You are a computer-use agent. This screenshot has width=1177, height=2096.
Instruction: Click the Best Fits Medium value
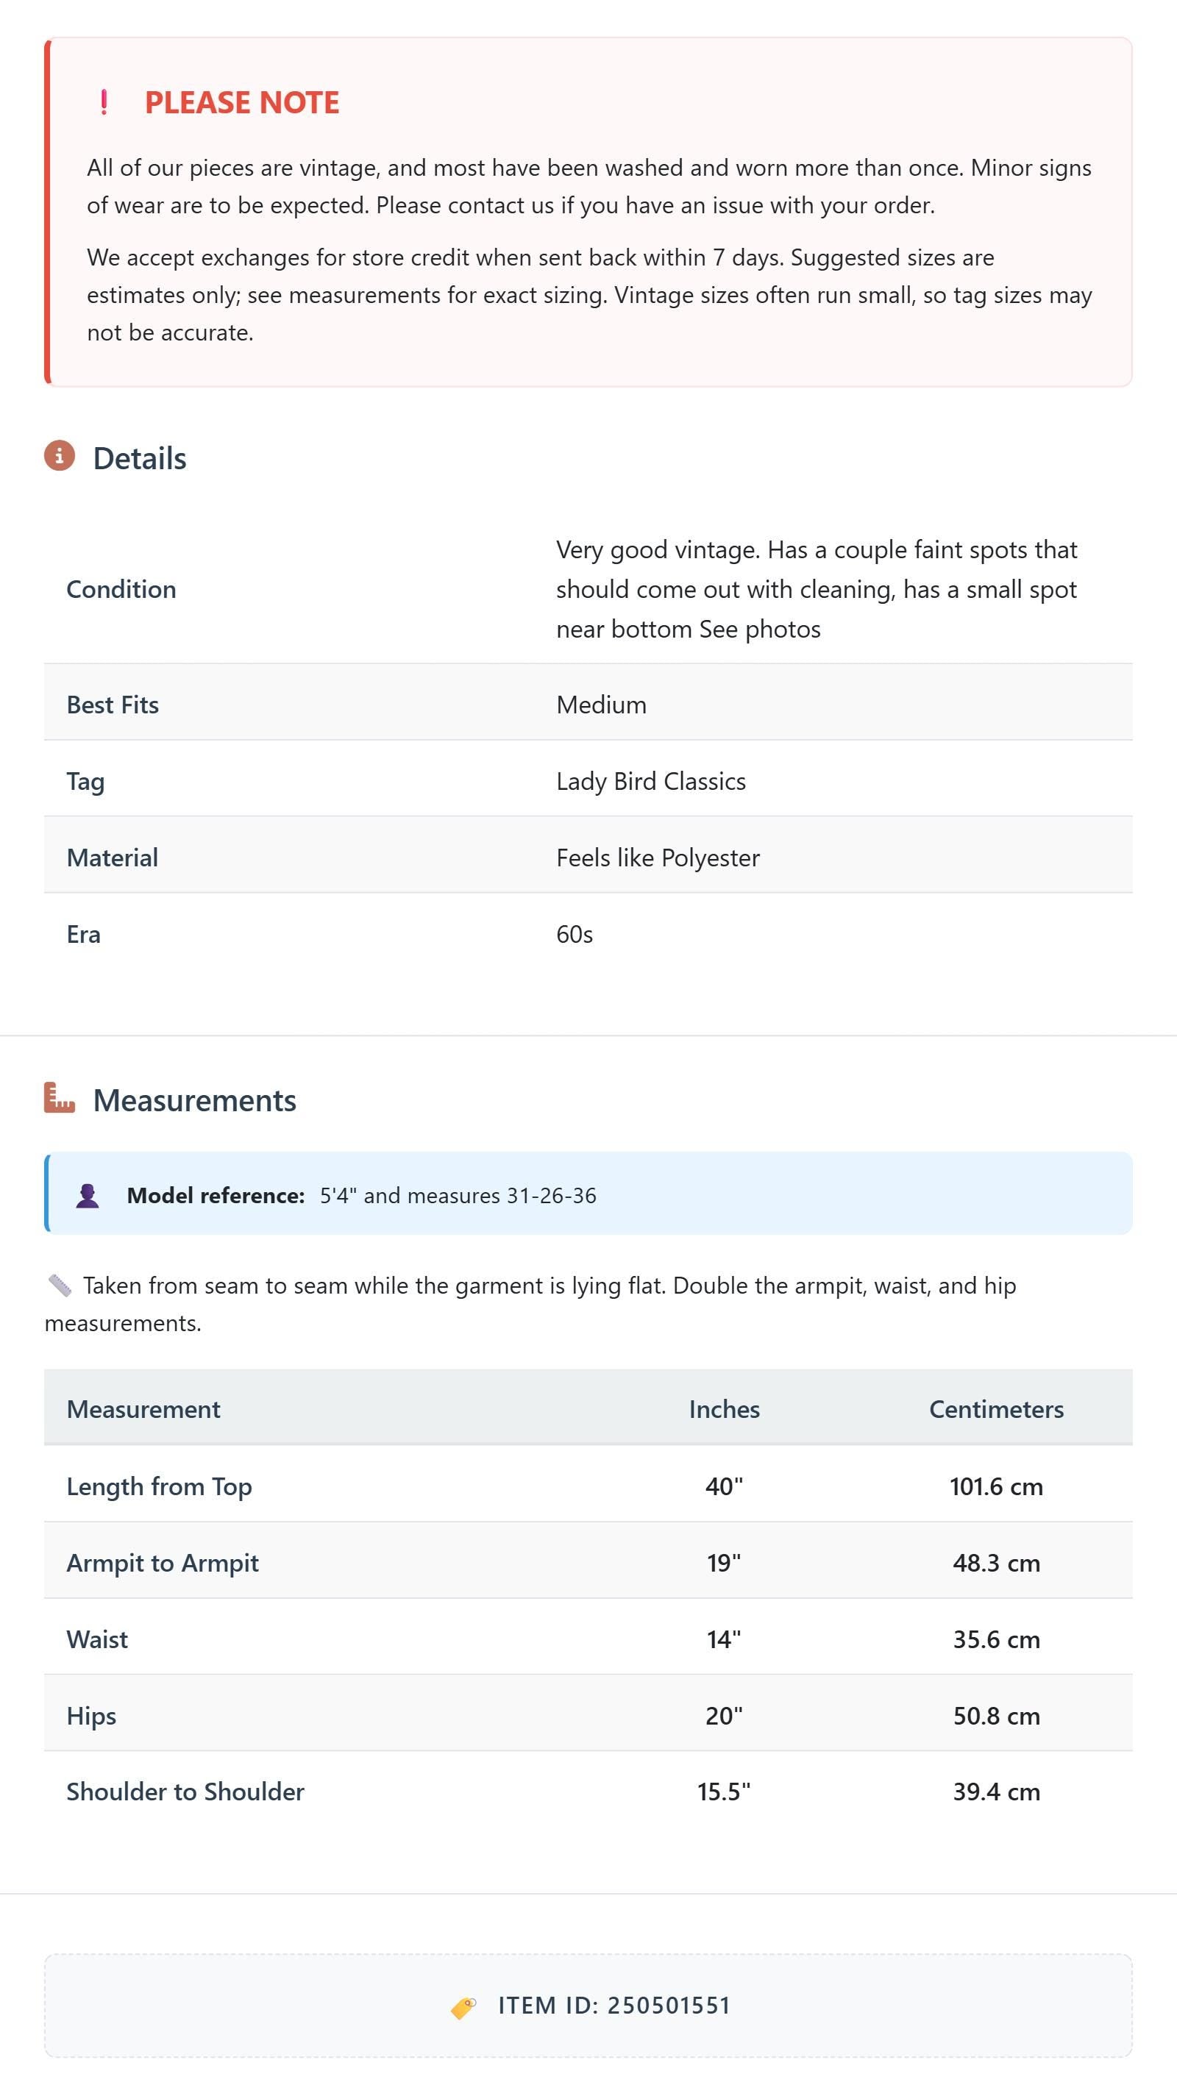(602, 705)
